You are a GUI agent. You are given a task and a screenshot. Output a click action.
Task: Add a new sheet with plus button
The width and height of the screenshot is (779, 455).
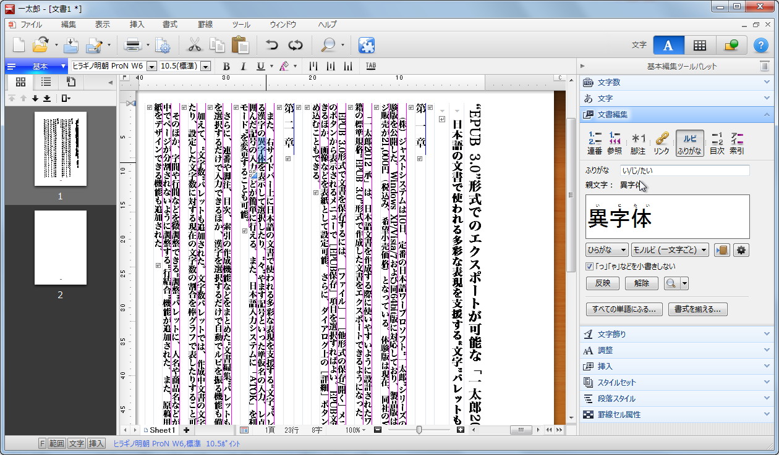coord(186,430)
